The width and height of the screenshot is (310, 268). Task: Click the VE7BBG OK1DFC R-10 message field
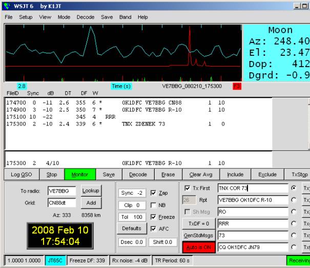[x=253, y=200]
